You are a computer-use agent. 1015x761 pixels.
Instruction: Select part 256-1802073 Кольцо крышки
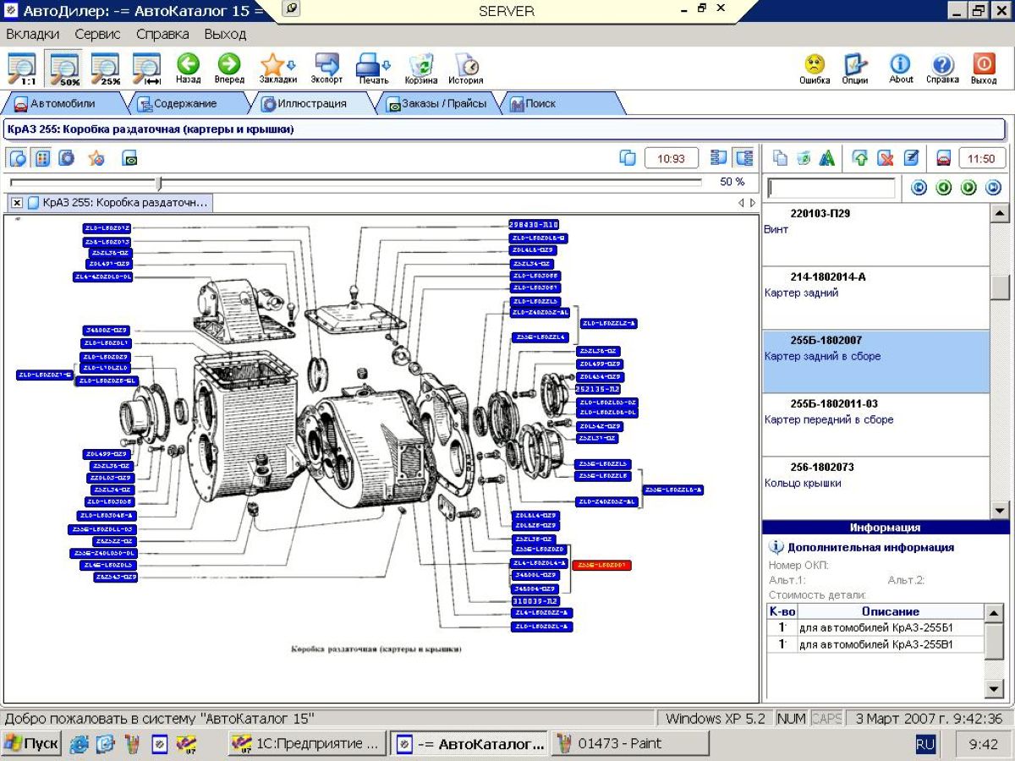coord(875,488)
